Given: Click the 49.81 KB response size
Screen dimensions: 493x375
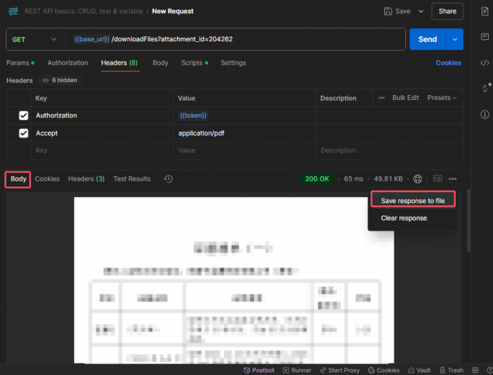Looking at the screenshot, I should click(x=389, y=179).
